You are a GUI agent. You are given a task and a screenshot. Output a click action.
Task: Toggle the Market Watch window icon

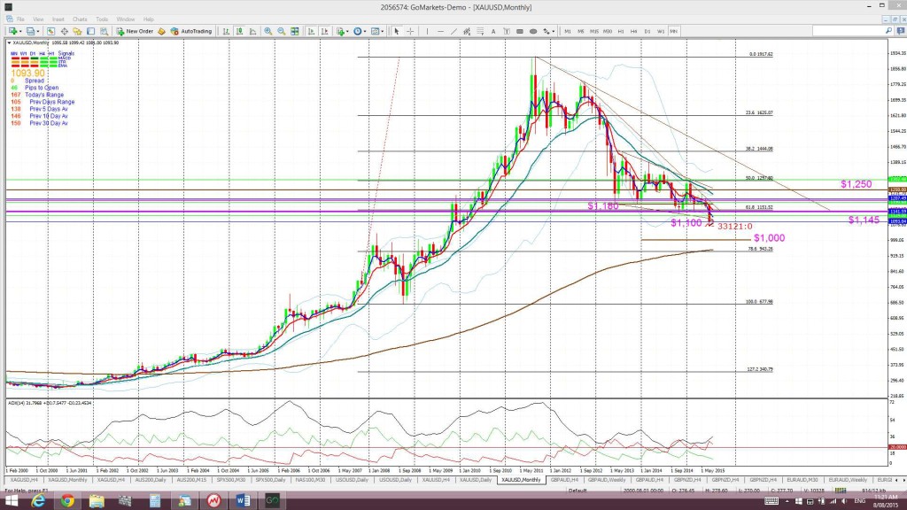50,31
